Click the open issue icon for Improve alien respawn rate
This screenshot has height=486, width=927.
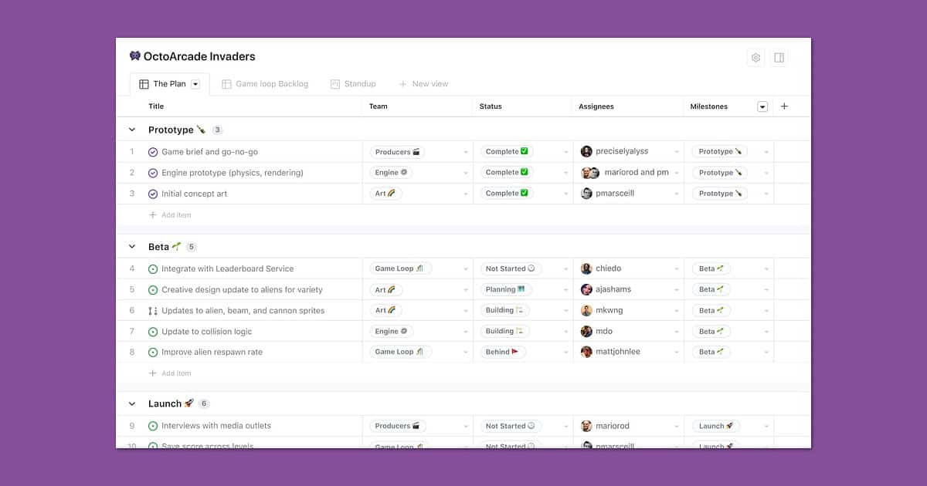[153, 353]
